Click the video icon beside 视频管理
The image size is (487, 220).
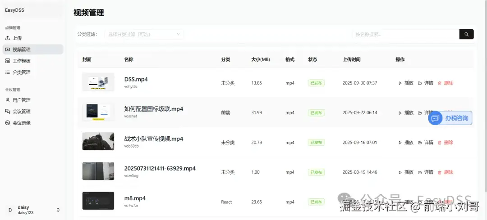pos(8,49)
